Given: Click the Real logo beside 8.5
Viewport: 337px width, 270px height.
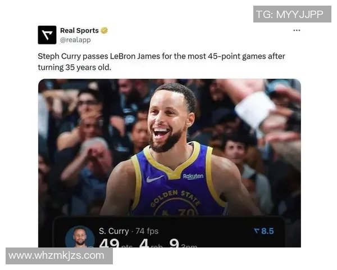Looking at the screenshot, I should (257, 231).
